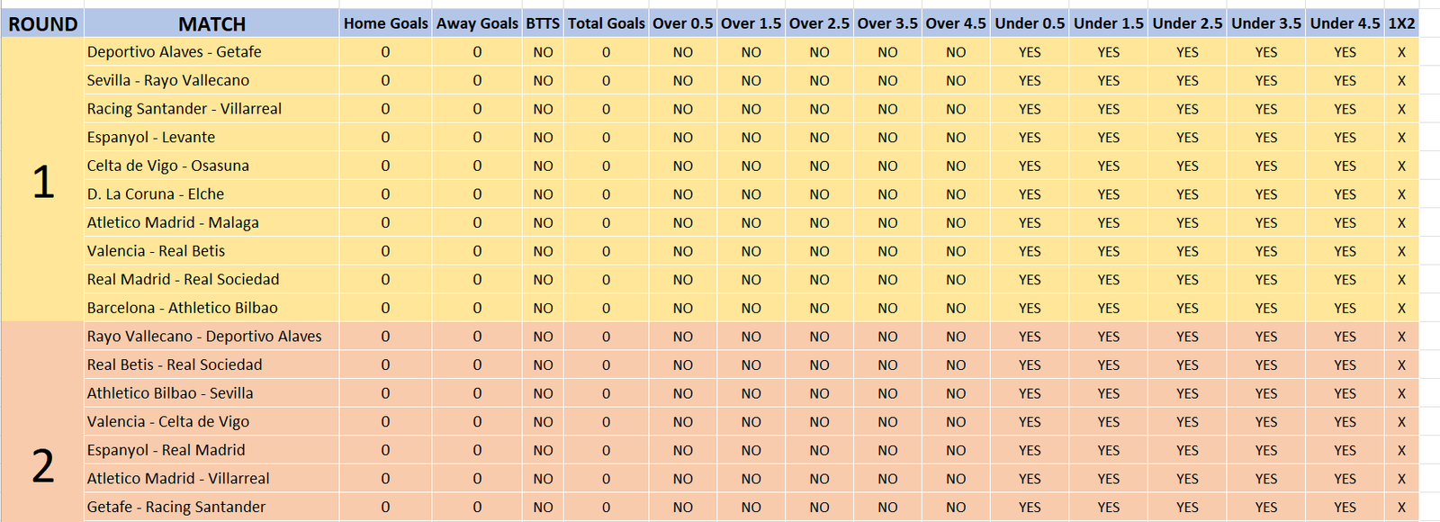Viewport: 1440px width, 522px height.
Task: Click the Barcelona - Athletico Bilbao cell
Action: coord(211,308)
